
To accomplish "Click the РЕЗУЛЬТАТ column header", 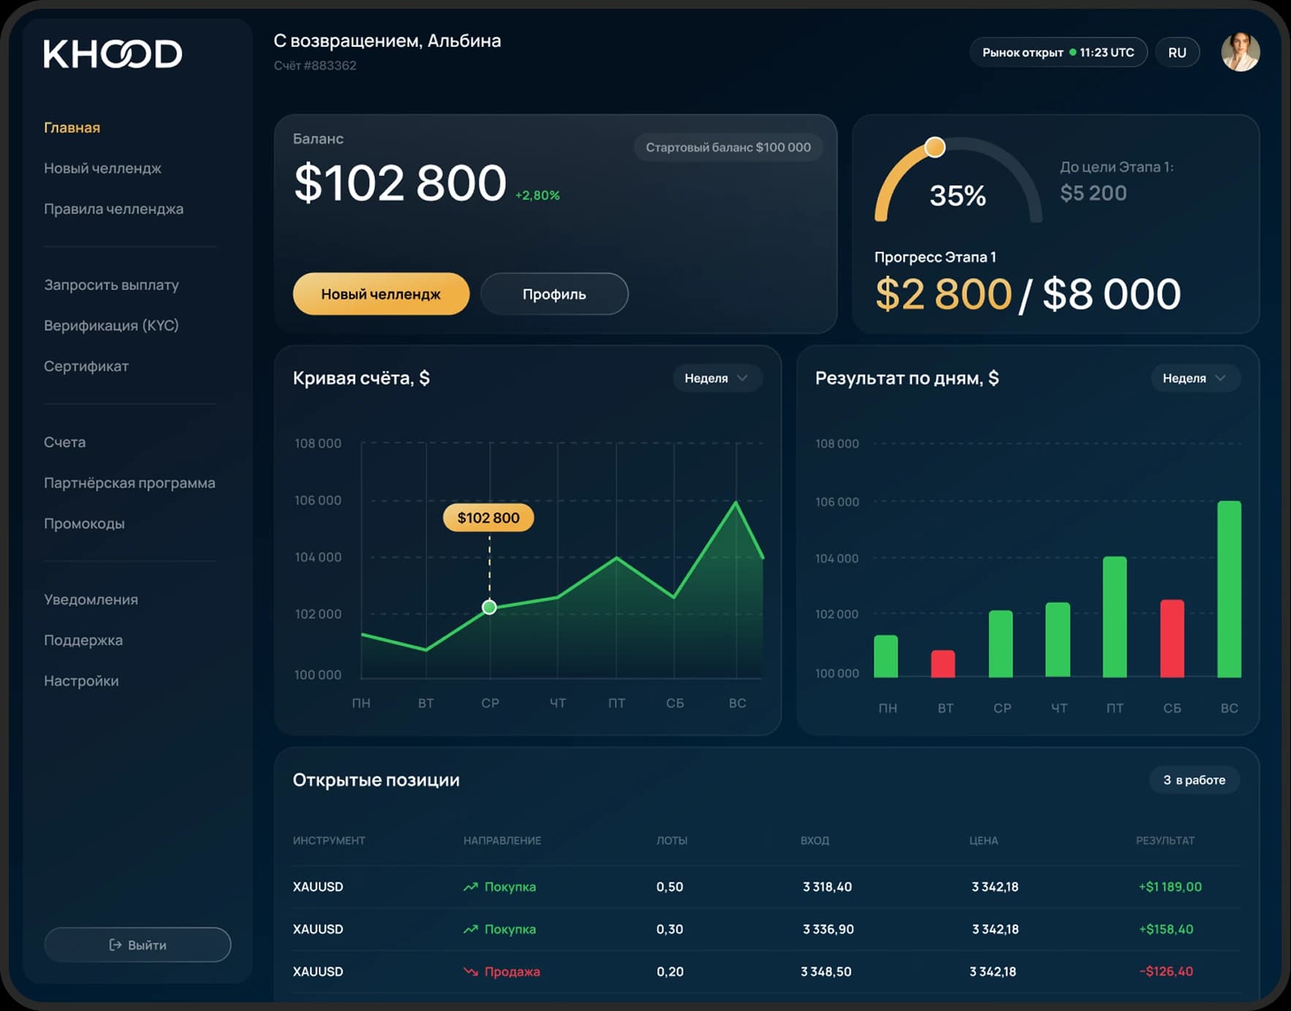I will (x=1165, y=841).
